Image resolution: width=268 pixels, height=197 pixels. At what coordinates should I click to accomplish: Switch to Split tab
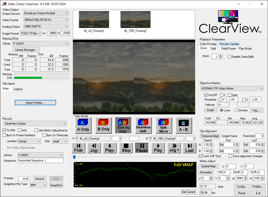[213, 49]
